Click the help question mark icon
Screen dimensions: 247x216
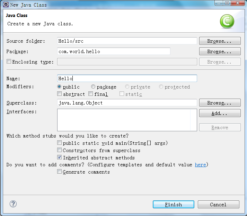pos(13,204)
